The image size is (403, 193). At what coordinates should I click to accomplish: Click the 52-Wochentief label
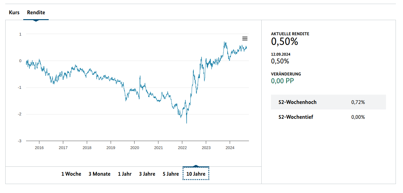[x=296, y=117]
